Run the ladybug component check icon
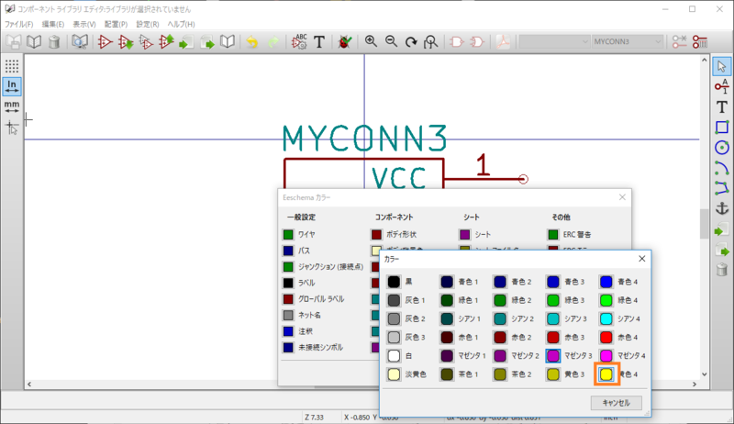This screenshot has width=734, height=424. pyautogui.click(x=345, y=41)
